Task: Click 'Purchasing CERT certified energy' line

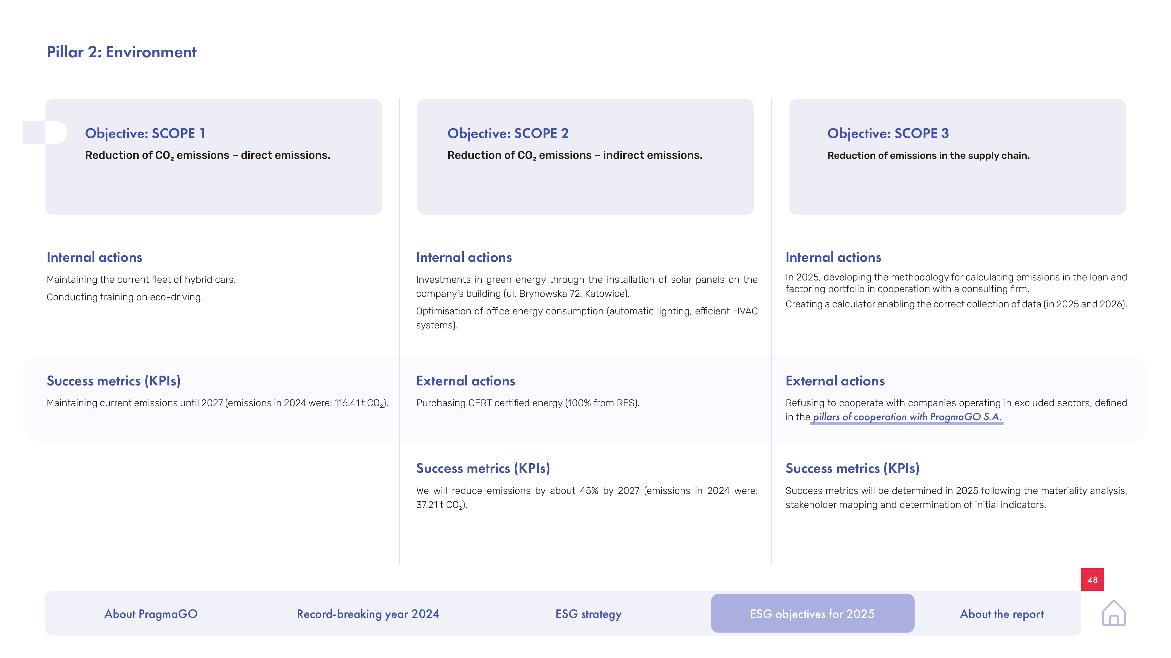Action: click(x=528, y=403)
